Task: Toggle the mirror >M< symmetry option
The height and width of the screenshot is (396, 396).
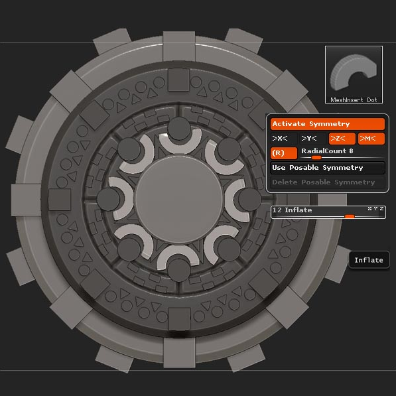Action: tap(371, 139)
